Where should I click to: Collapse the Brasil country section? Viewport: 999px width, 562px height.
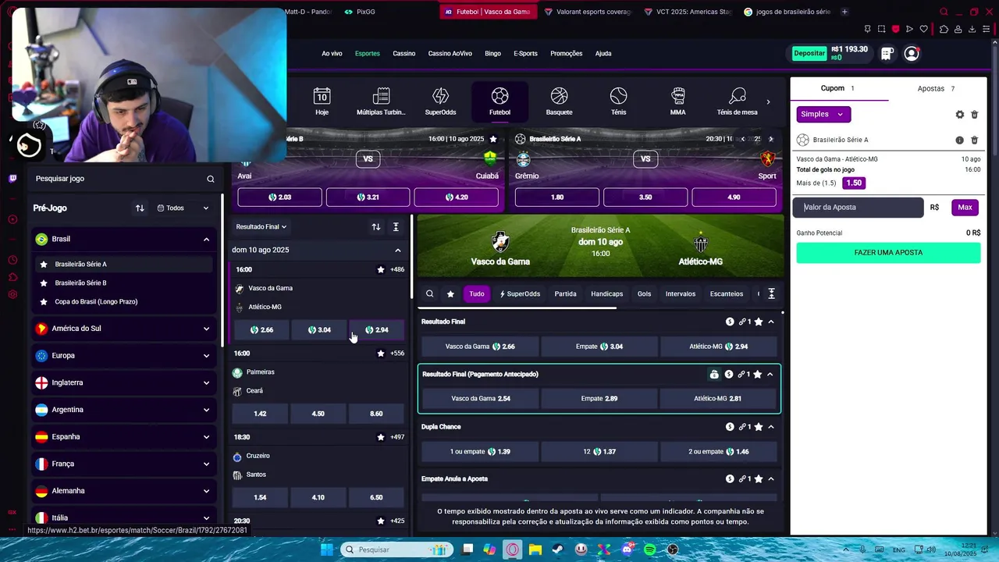[x=206, y=239]
